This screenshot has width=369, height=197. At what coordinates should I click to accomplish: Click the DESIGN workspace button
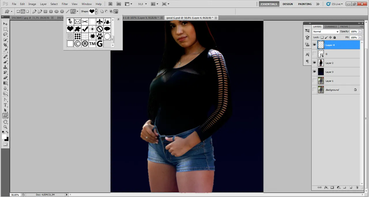pos(287,4)
